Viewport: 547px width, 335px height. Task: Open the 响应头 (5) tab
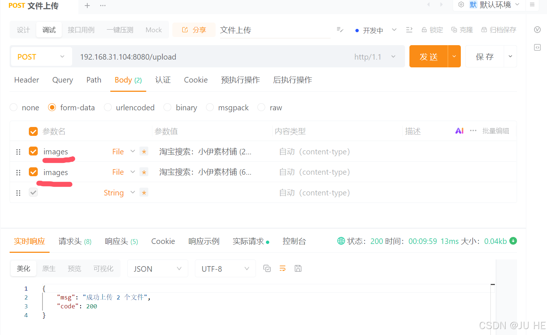(121, 241)
